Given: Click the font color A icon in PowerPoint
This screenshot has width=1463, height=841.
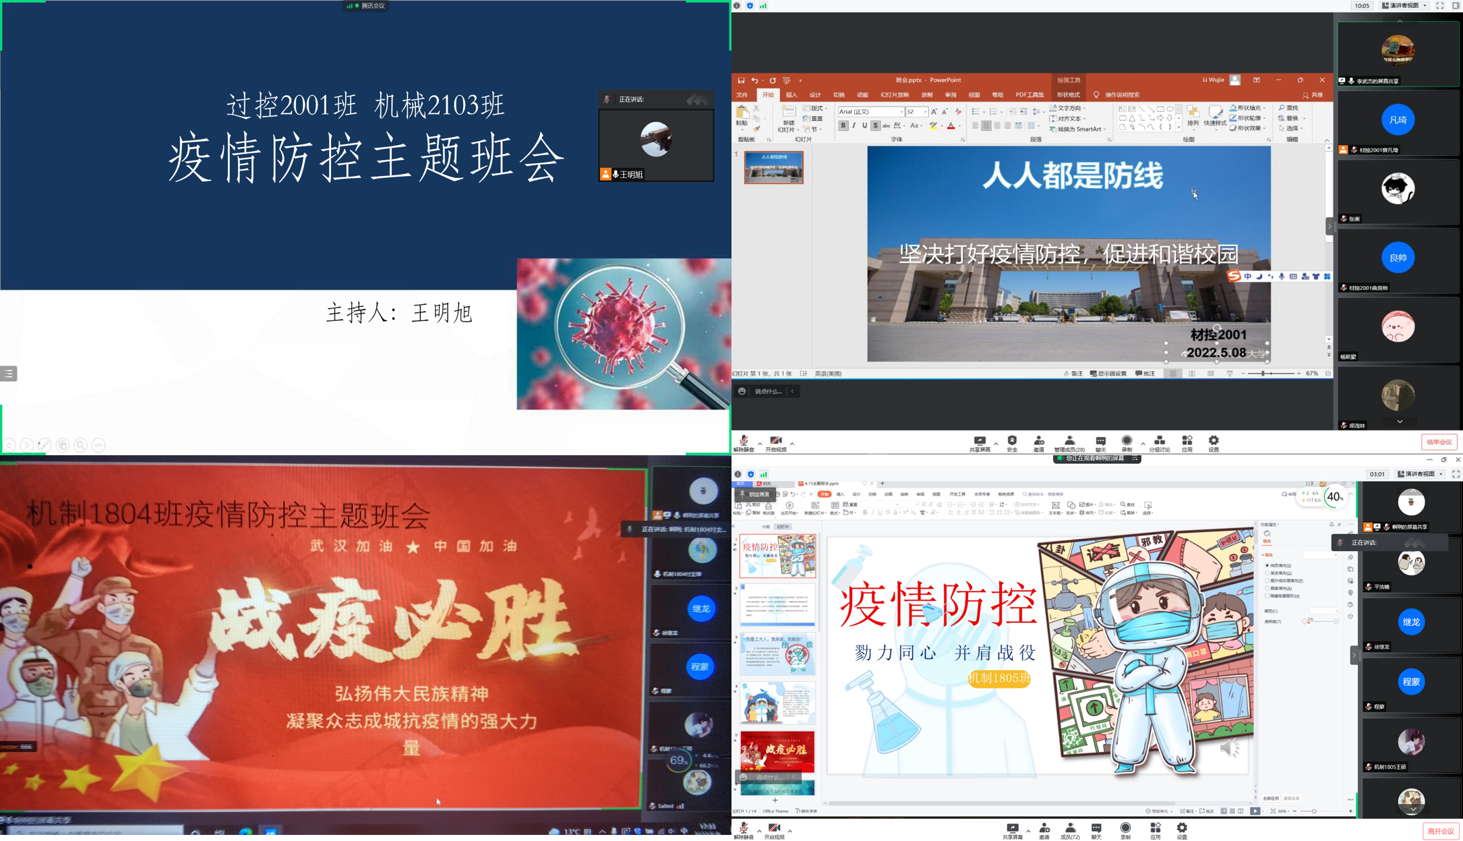Looking at the screenshot, I should [x=951, y=125].
